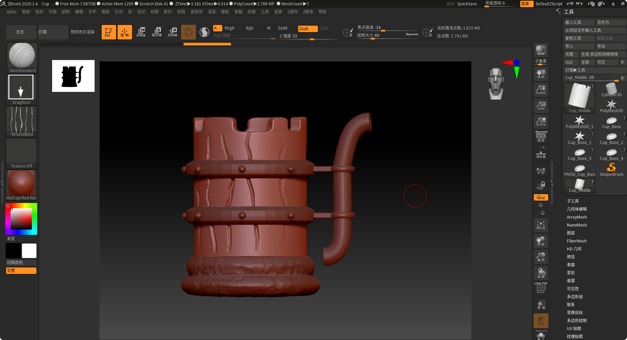Screen dimensions: 627x340
Task: Select the Cup_Base_2 subtool
Action: point(611,138)
